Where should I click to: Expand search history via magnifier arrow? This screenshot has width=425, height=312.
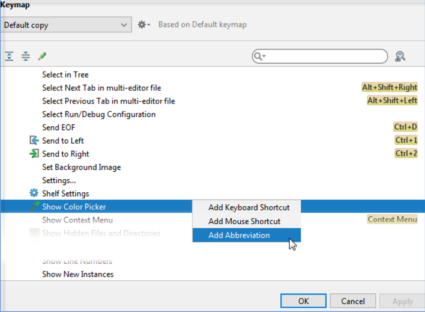point(260,57)
